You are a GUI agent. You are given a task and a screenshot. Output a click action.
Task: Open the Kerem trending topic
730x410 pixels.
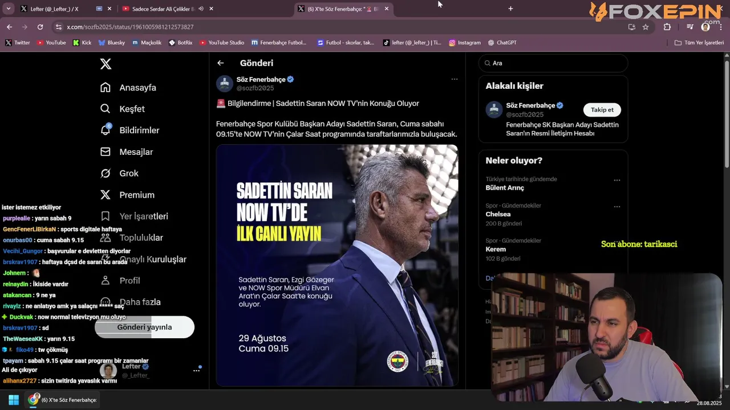tap(496, 249)
